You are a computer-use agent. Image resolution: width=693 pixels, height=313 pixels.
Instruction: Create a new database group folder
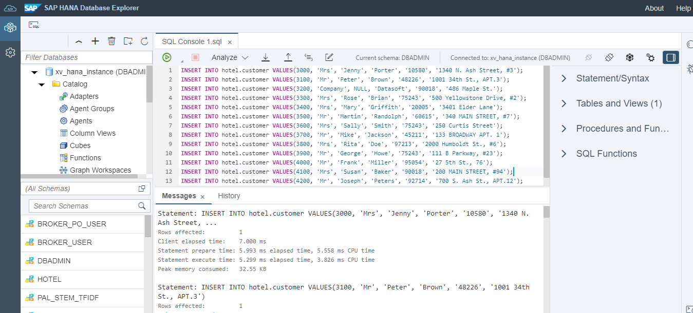(x=128, y=41)
